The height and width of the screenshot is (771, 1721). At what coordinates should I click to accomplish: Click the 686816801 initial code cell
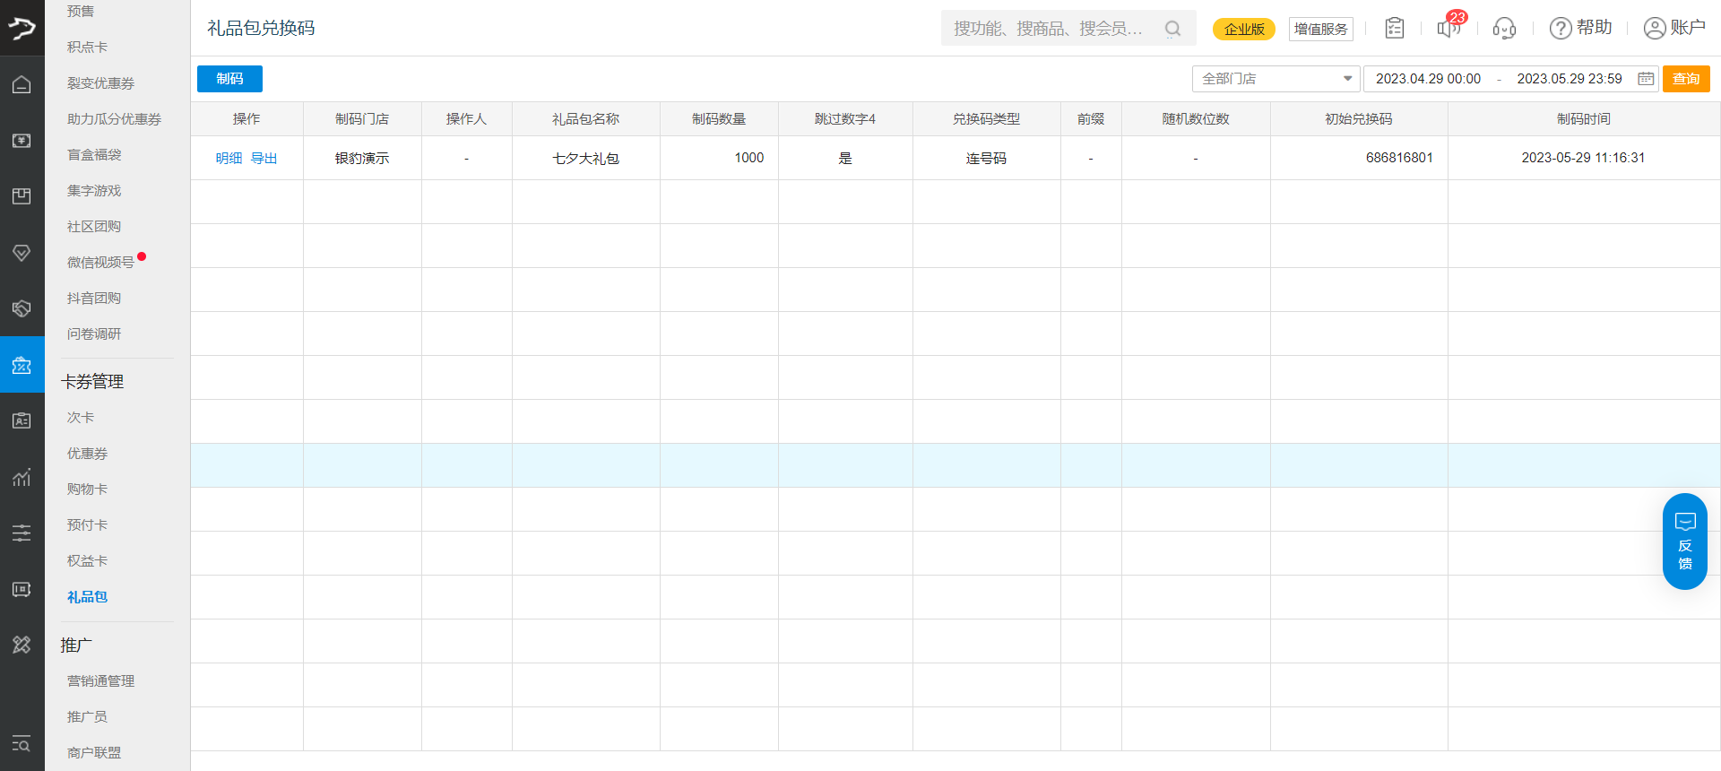(1359, 158)
